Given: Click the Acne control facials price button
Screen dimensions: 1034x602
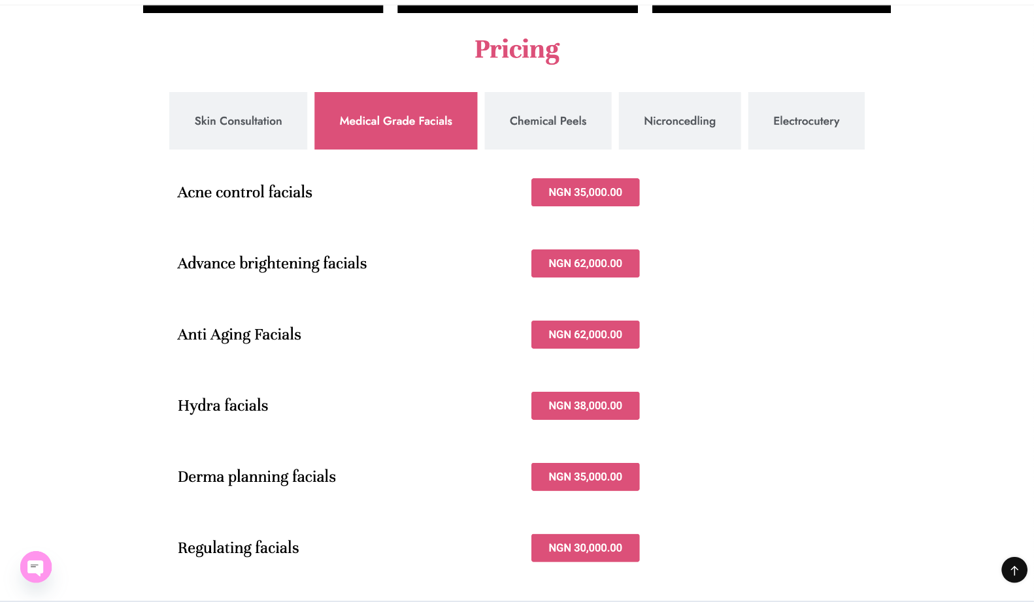Looking at the screenshot, I should point(586,193).
